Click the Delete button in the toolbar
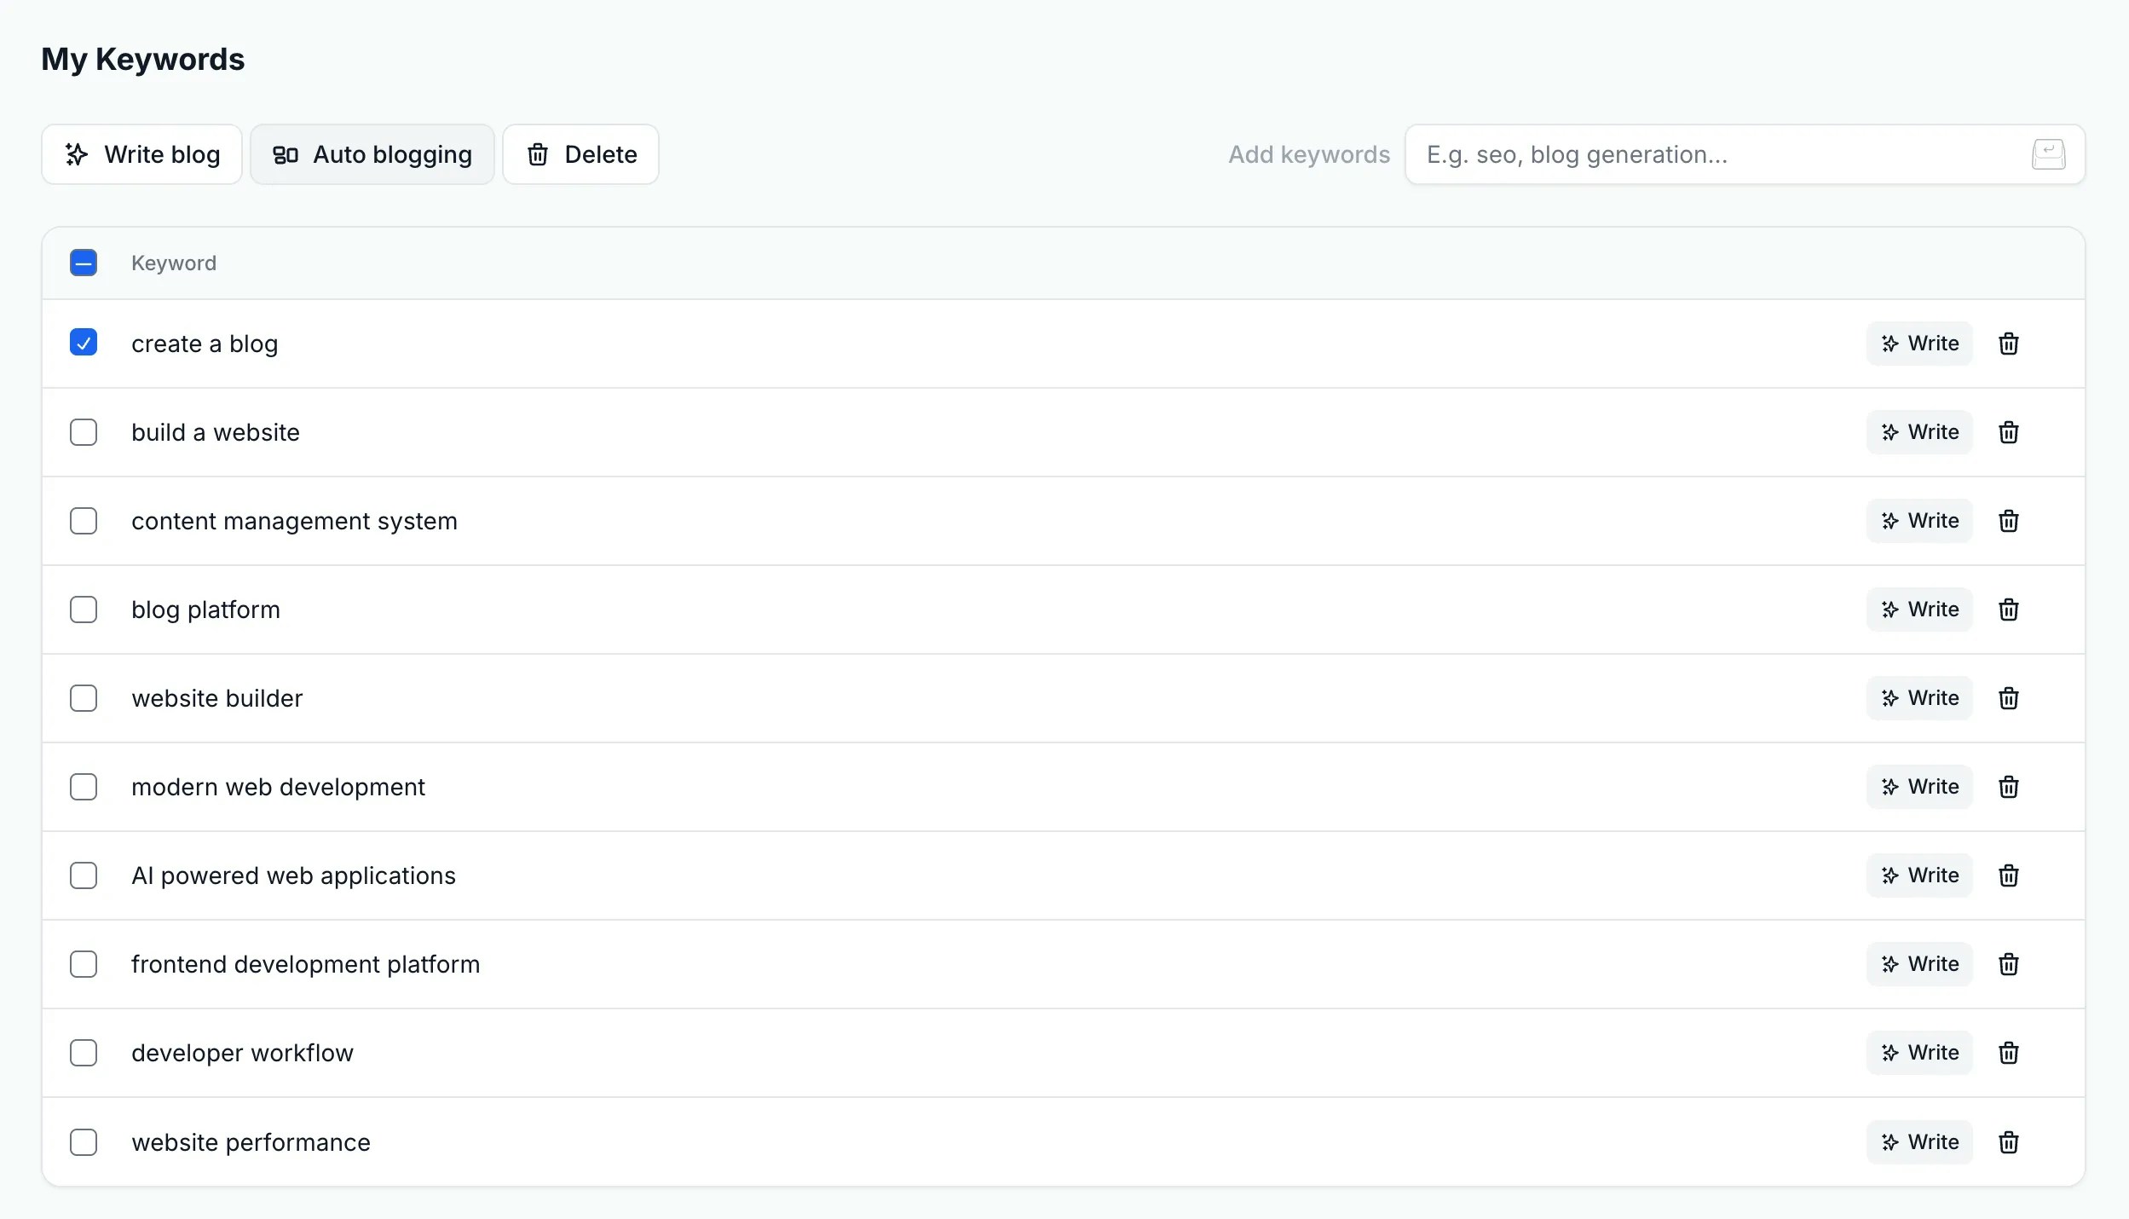Image resolution: width=2129 pixels, height=1219 pixels. point(581,154)
